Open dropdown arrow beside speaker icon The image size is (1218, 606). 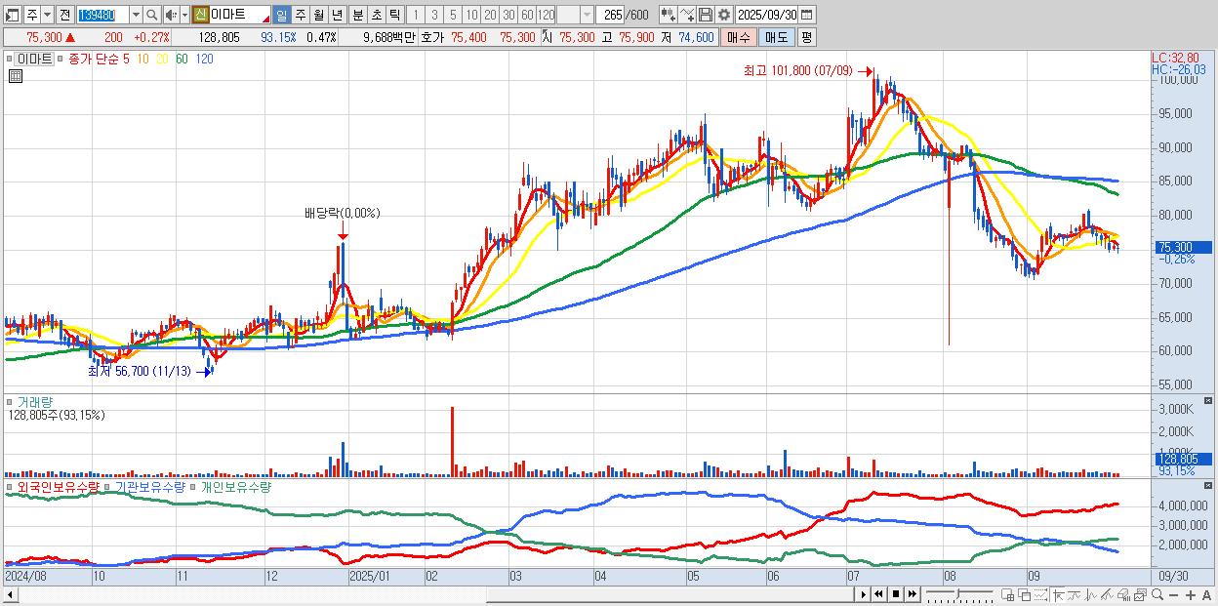184,15
